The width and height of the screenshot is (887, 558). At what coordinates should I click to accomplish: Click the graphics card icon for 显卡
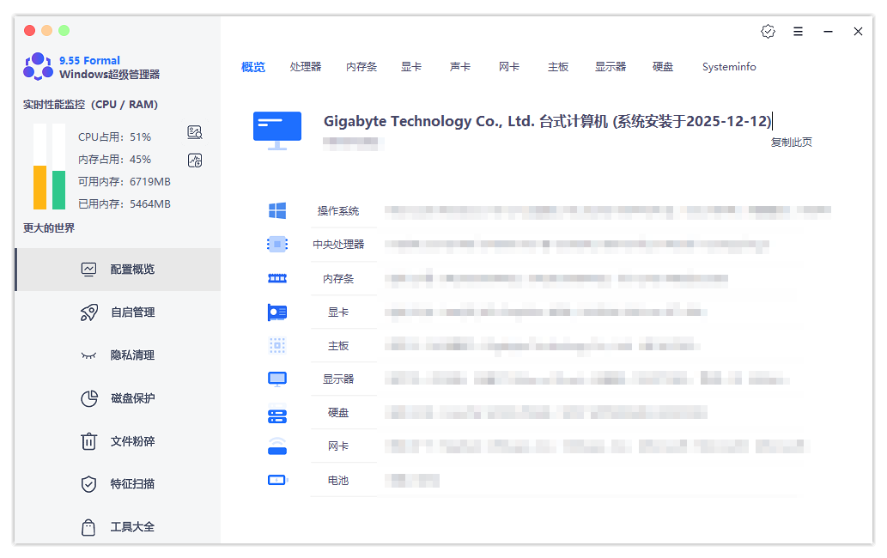tap(277, 312)
